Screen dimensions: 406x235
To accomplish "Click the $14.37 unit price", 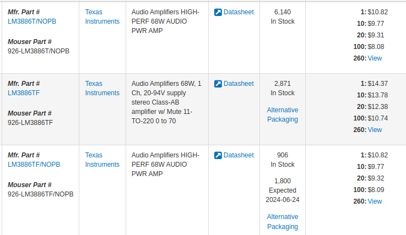I will (378, 84).
